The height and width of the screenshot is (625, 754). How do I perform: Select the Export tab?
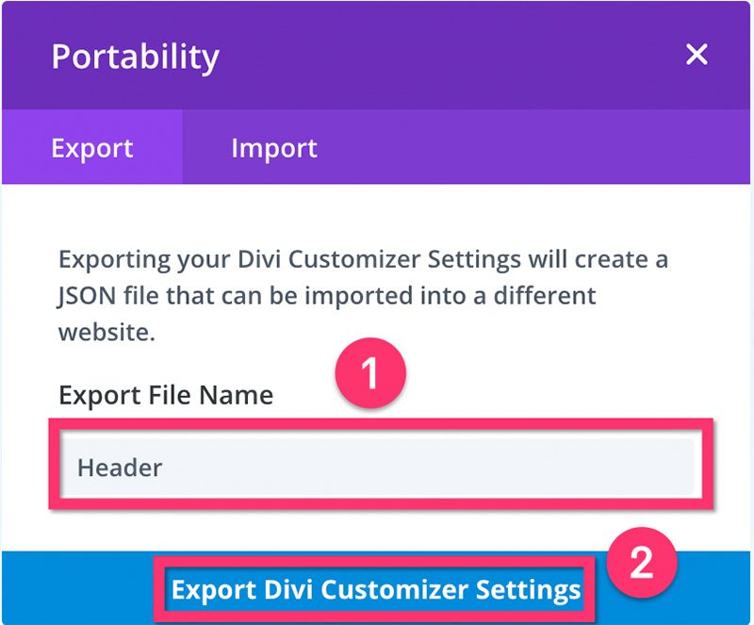point(92,148)
